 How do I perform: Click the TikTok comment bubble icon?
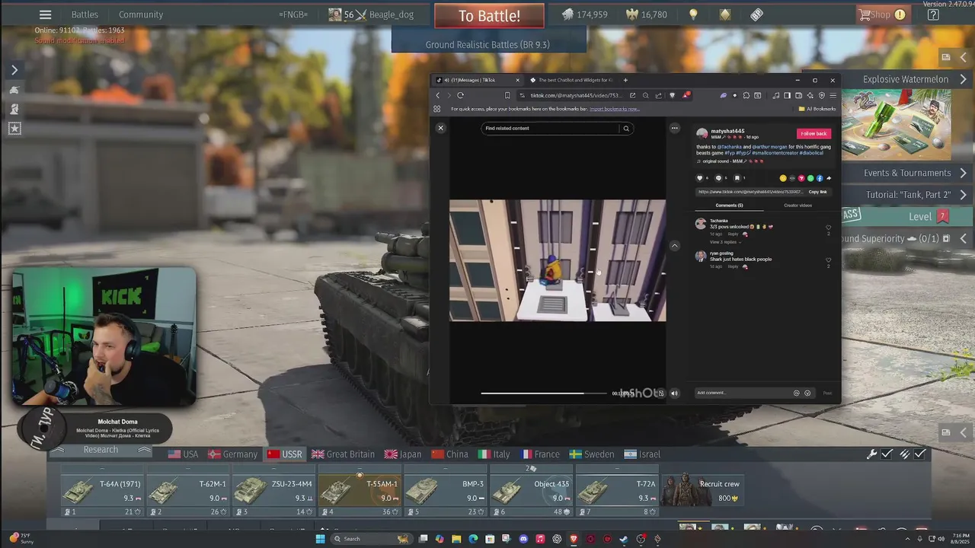pos(718,178)
